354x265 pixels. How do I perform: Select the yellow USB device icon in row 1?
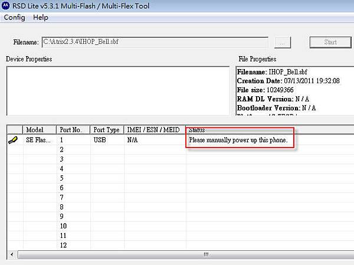[13, 140]
